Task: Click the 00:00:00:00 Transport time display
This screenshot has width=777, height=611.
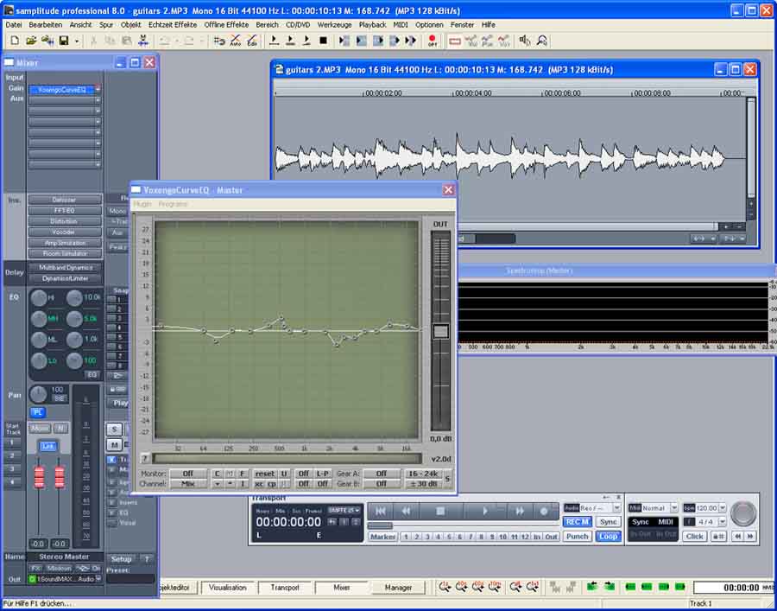Action: 288,522
